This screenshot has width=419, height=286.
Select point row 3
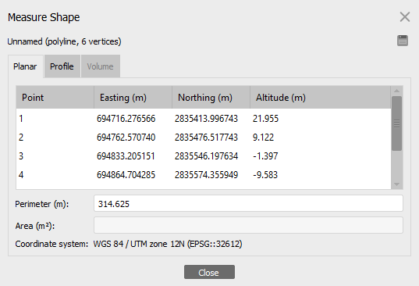coord(204,156)
